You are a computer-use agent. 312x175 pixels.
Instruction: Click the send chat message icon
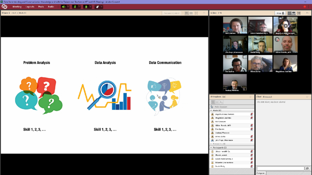[x=307, y=168]
